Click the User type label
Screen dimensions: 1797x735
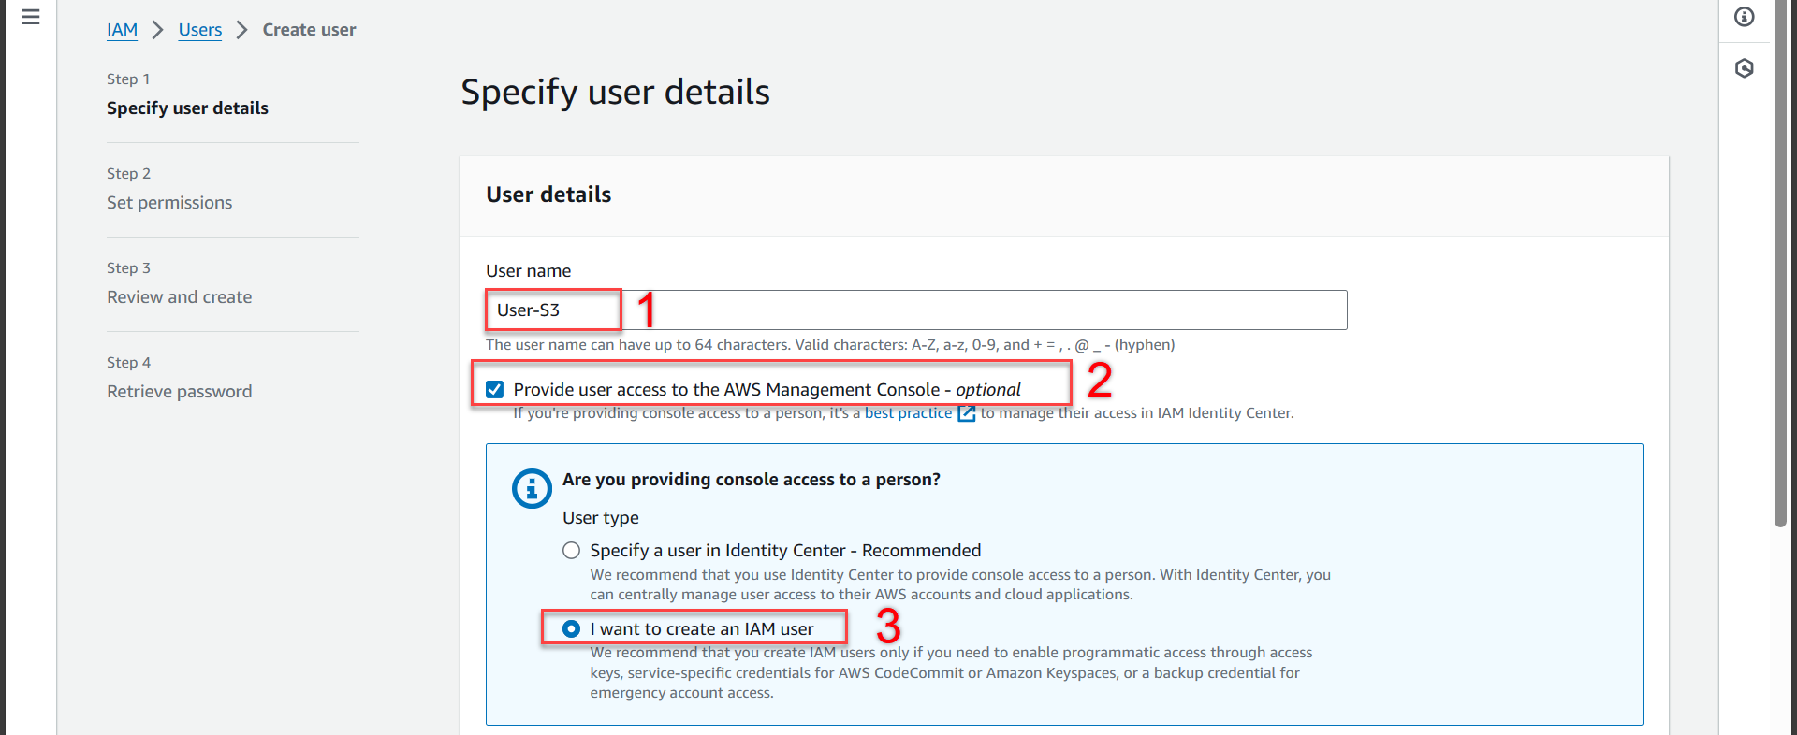click(x=601, y=518)
